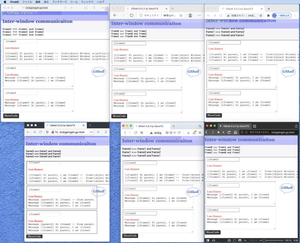Screen dimensions: 300x243
Task: Open Firefox page actions three-dot menu
Action: [x=91, y=132]
